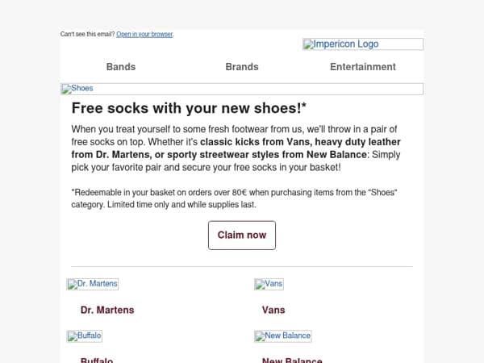The width and height of the screenshot is (484, 363).
Task: Open the New Balance brand text link
Action: coord(292,361)
